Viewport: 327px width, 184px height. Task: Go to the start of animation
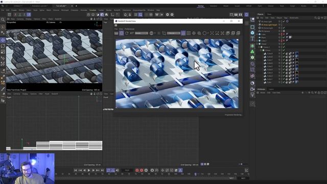pos(76,170)
